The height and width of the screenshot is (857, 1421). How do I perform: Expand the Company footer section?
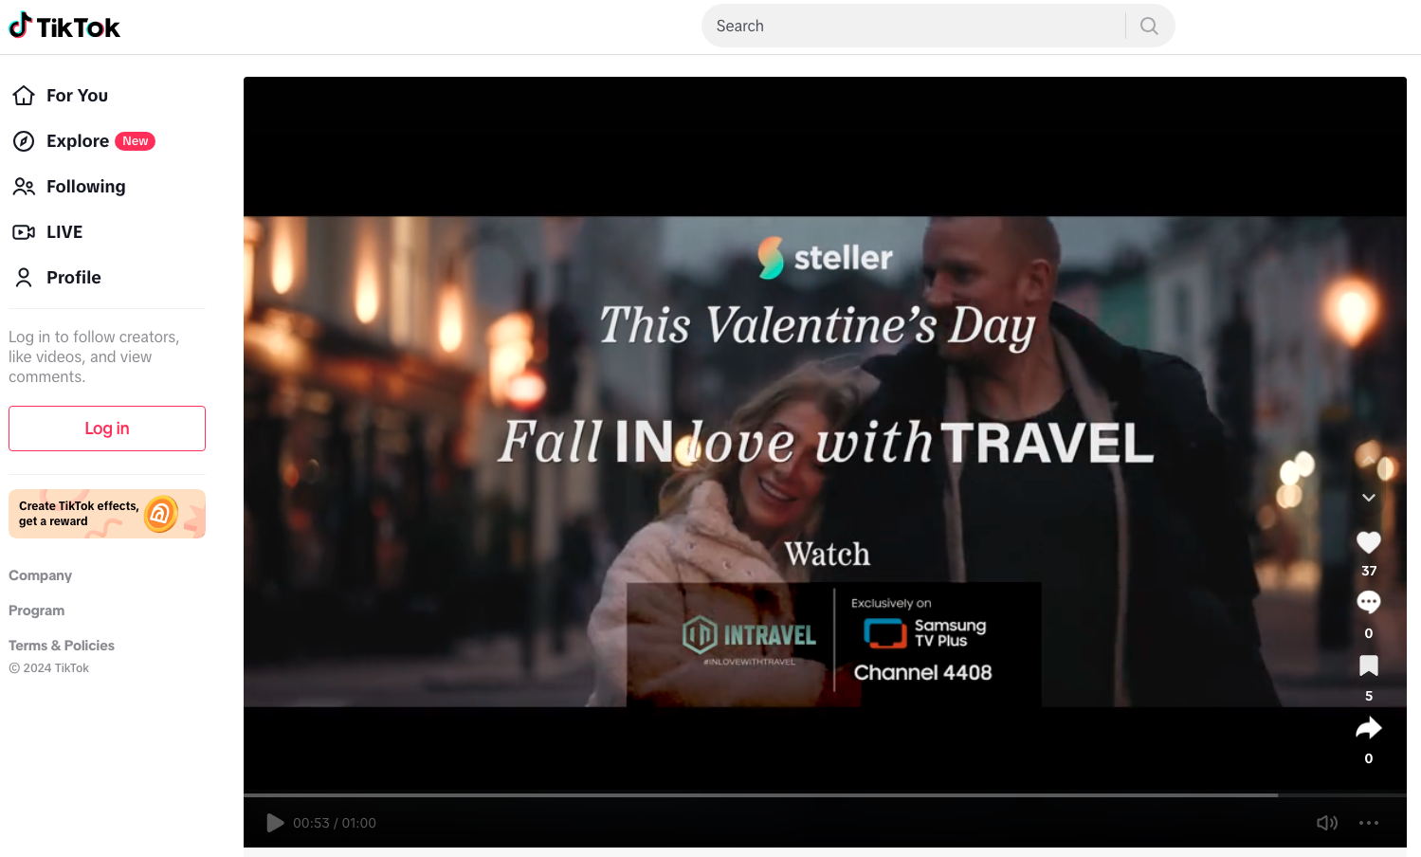click(x=41, y=575)
